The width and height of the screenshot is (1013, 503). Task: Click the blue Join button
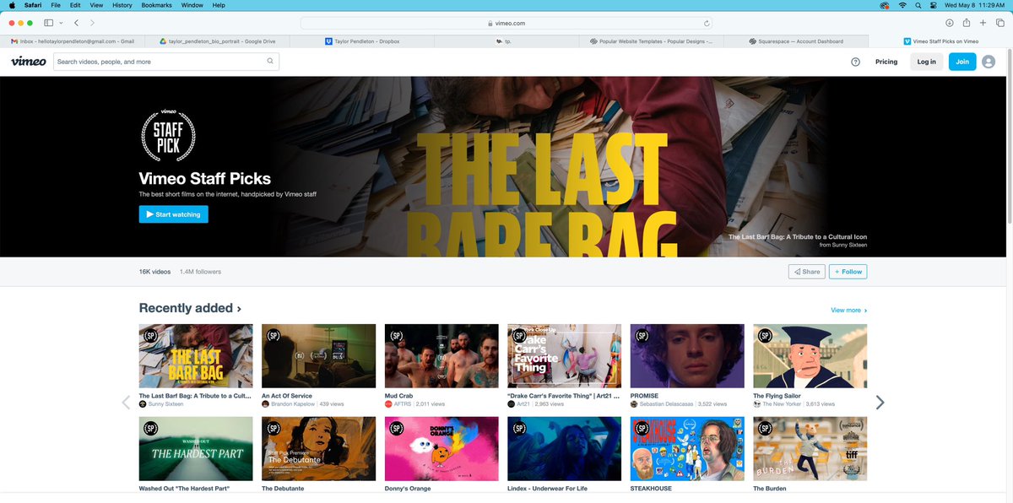click(x=962, y=62)
